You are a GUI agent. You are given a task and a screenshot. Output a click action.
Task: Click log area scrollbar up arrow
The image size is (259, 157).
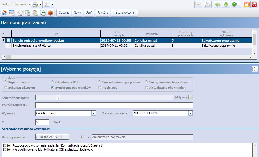point(255,145)
